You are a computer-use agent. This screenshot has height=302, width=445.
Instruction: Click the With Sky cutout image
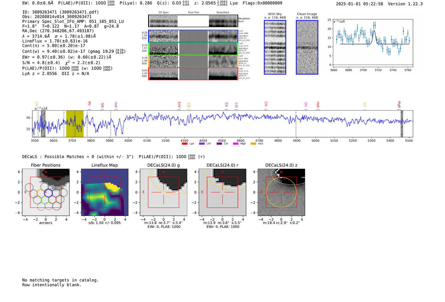point(275,47)
